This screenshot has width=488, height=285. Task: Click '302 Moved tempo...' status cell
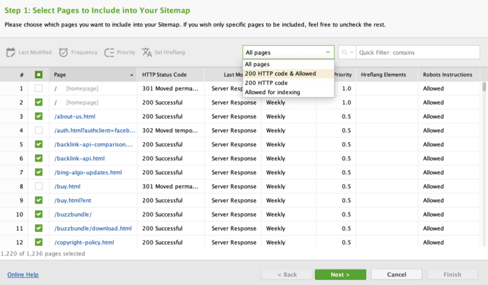tap(170, 130)
